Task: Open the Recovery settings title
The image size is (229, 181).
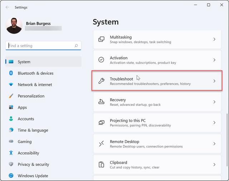Action: click(x=118, y=100)
